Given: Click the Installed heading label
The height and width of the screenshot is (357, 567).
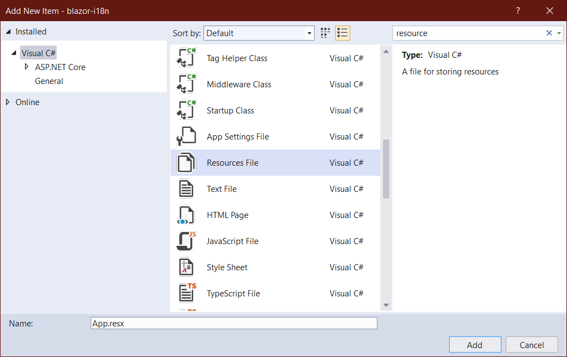Looking at the screenshot, I should (x=31, y=32).
